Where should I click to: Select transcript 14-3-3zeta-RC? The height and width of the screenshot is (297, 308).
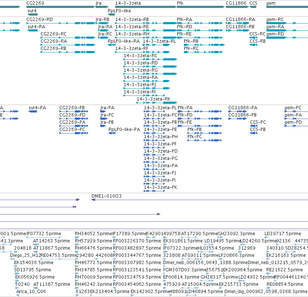[150, 59]
